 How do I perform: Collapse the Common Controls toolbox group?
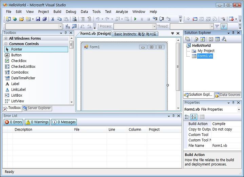[x=6, y=44]
